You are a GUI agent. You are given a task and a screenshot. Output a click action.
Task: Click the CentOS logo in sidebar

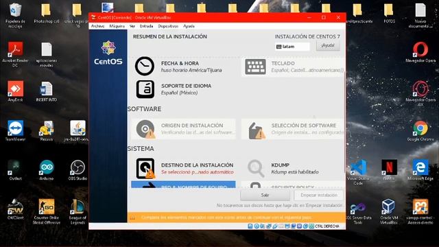pyautogui.click(x=108, y=53)
